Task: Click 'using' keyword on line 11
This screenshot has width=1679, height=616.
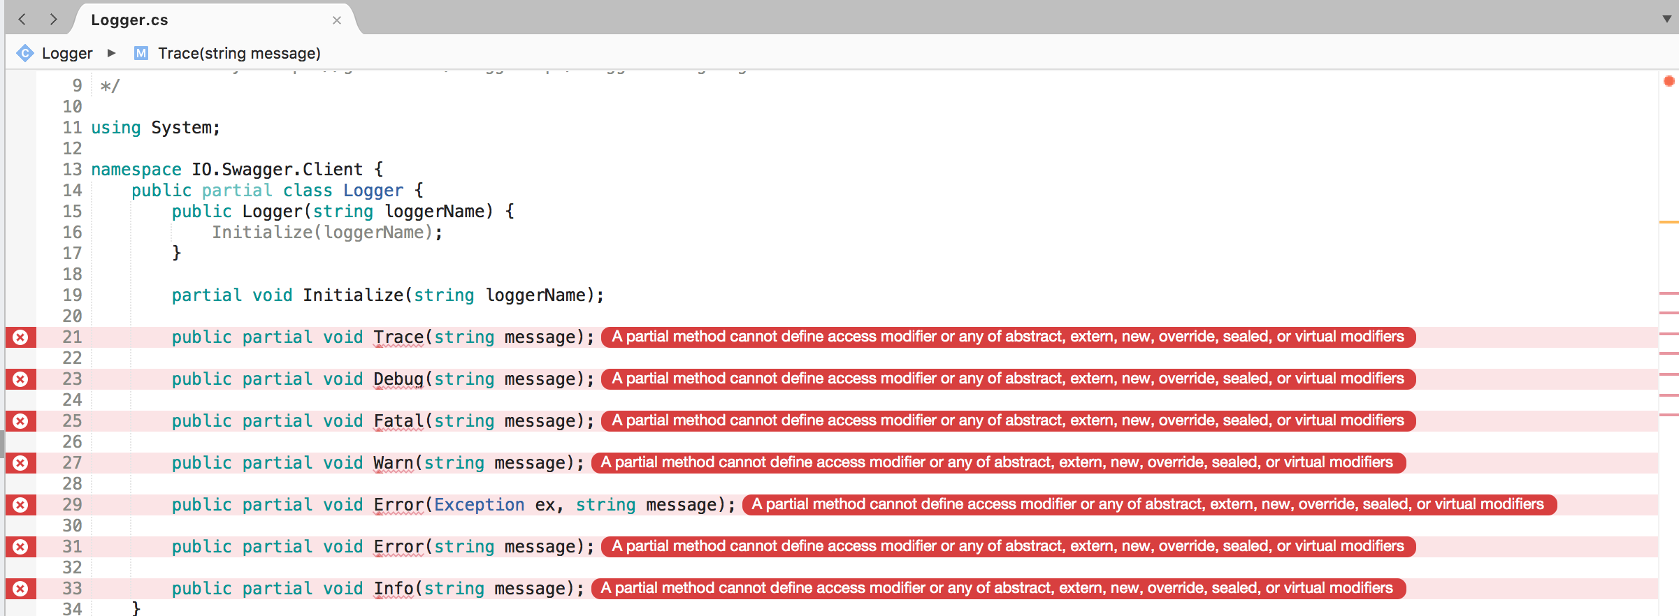Action: 116,128
